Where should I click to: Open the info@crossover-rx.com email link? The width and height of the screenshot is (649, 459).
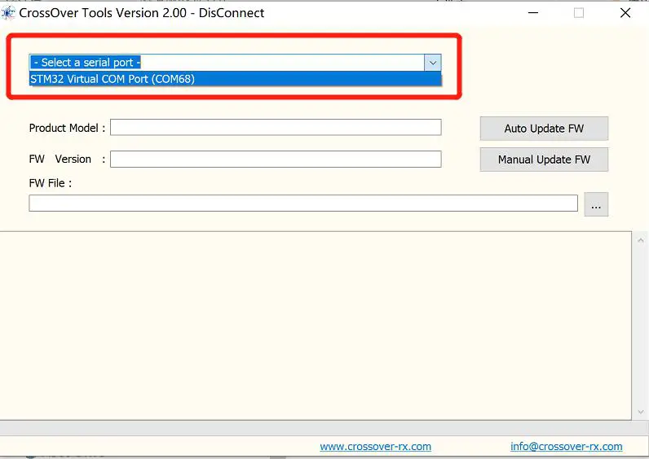tap(566, 447)
